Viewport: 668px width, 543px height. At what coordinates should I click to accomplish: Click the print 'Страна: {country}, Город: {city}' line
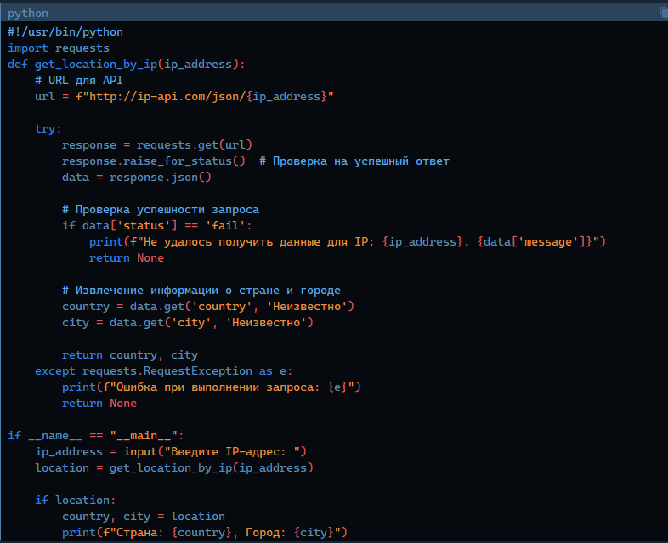(205, 533)
